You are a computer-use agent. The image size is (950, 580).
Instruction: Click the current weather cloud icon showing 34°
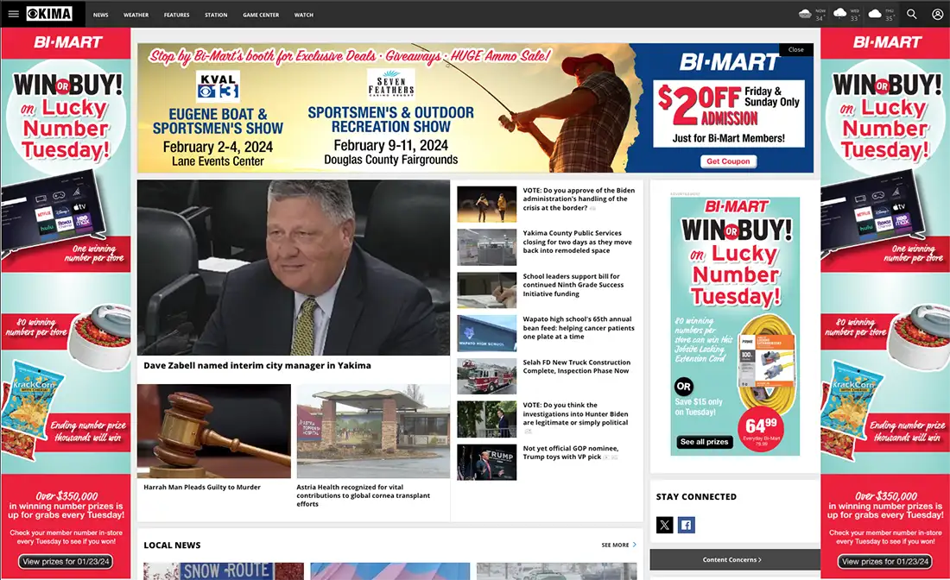point(805,14)
